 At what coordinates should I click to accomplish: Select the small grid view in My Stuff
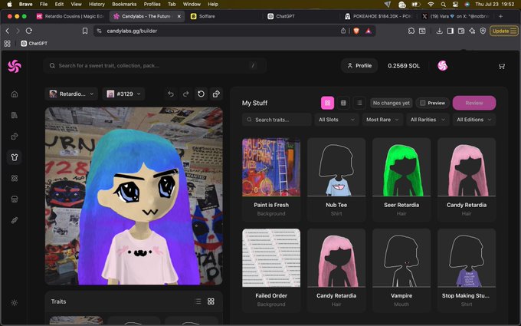coord(343,103)
